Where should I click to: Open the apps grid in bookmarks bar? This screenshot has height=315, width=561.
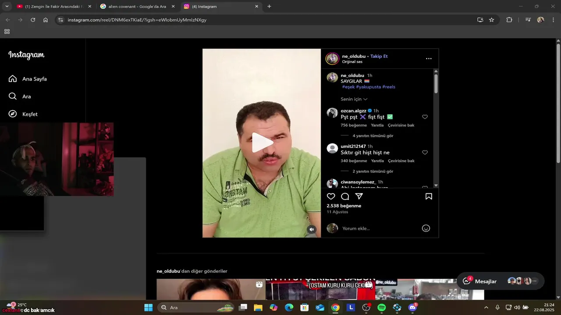tap(7, 31)
